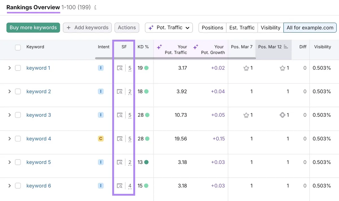Click the crown icon in keyword 1 Pos. Mar 7
Viewport: 339px width, 201px height.
[246, 68]
